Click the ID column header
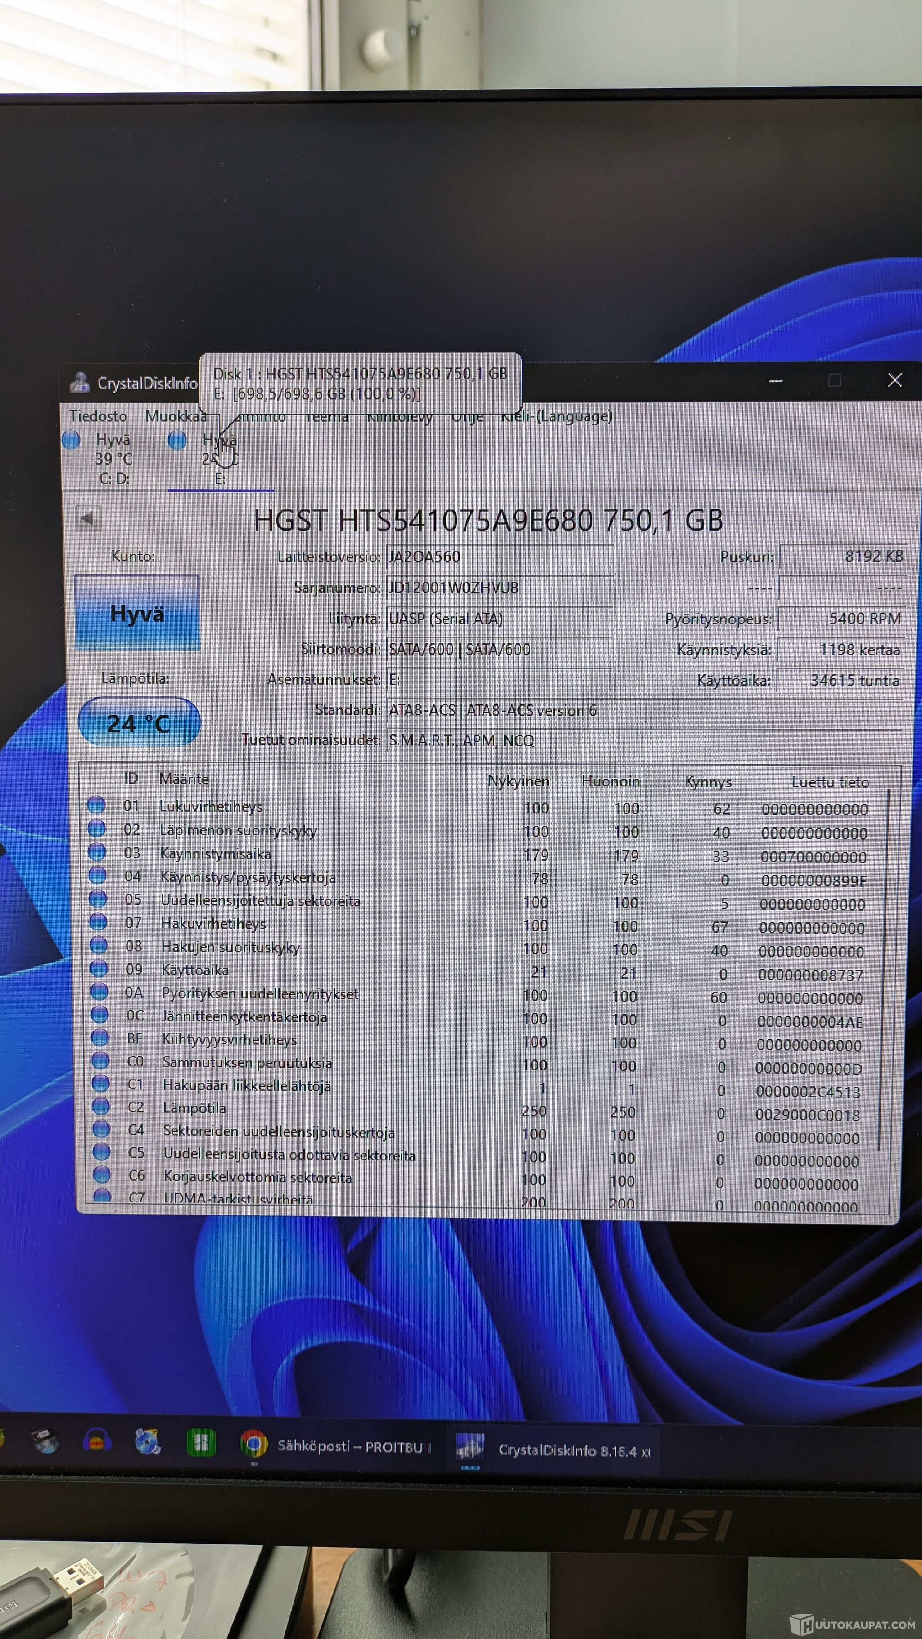Screen dimensions: 922x1639 point(131,778)
